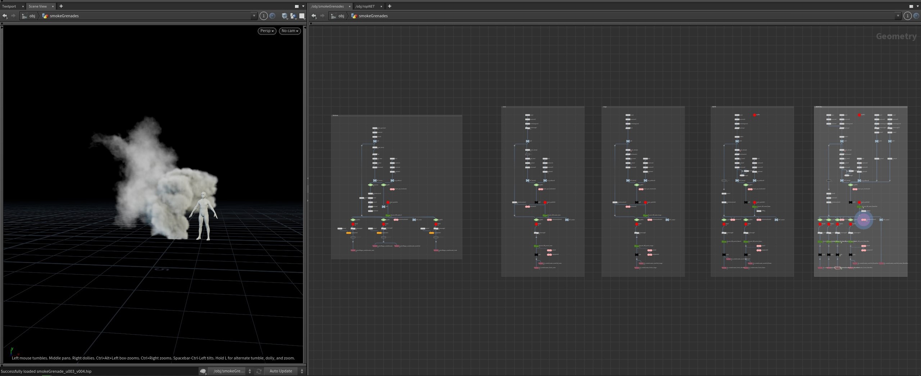This screenshot has width=921, height=376.
Task: Click the obj clapperboard icon in network path
Action: coord(334,16)
